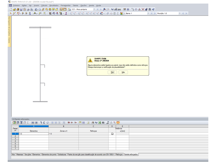This screenshot has width=216, height=162.
Task: Click the fx formula icon in table toolbar
Action: (111, 122)
